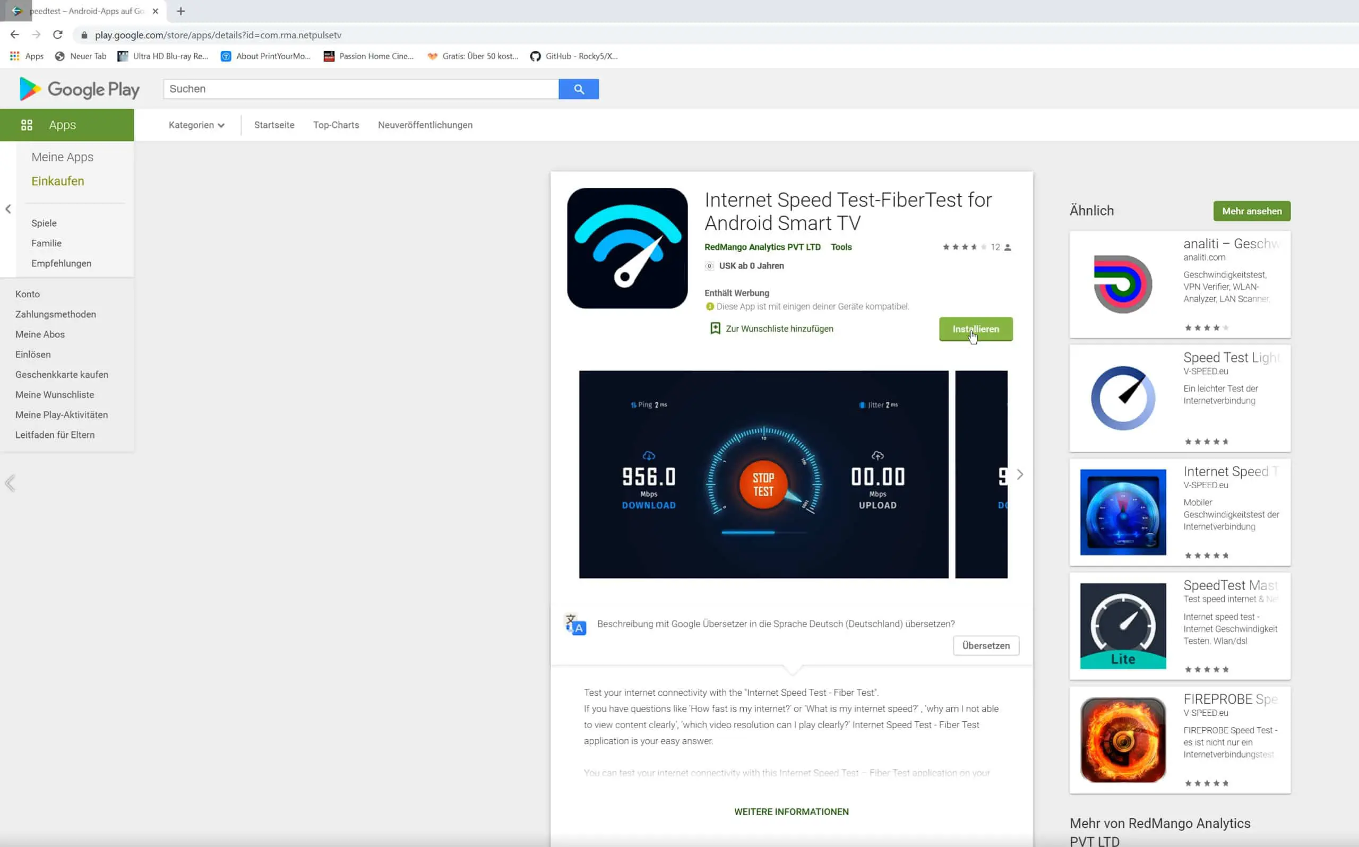Open a new browser tab
Screen dimensions: 1359x847
[x=180, y=11]
